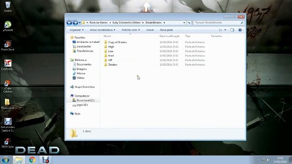Show hidden tray icons arrow
292x164 pixels.
[x=258, y=160]
